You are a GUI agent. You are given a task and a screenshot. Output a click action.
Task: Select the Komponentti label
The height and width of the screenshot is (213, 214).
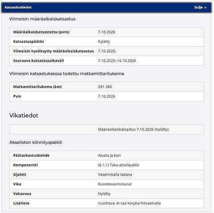[25, 165]
